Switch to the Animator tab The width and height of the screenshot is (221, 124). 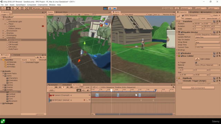(x=53, y=85)
